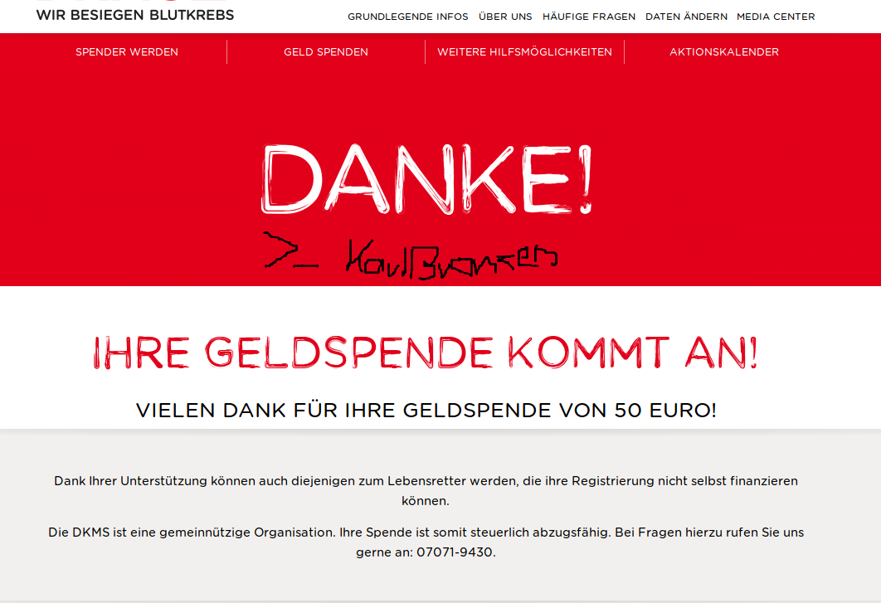The image size is (881, 603).
Task: Click the DANKE! banner heading
Action: (x=426, y=179)
